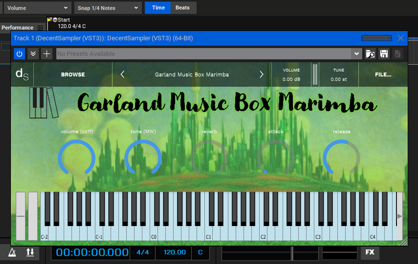Click the Performance panel label

pyautogui.click(x=17, y=27)
